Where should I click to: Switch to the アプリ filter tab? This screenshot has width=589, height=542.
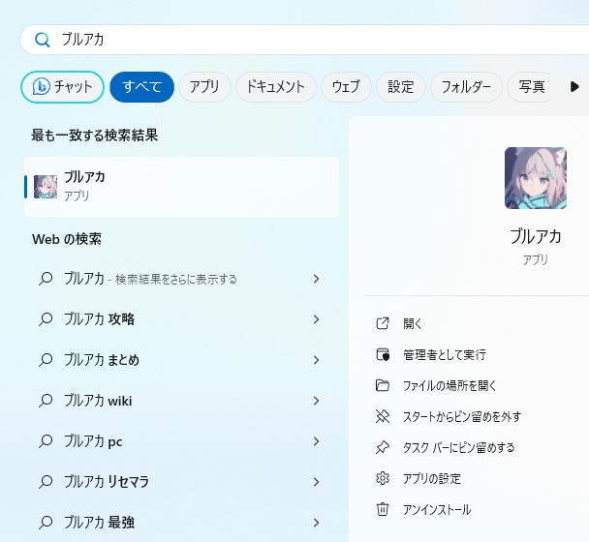coord(204,87)
